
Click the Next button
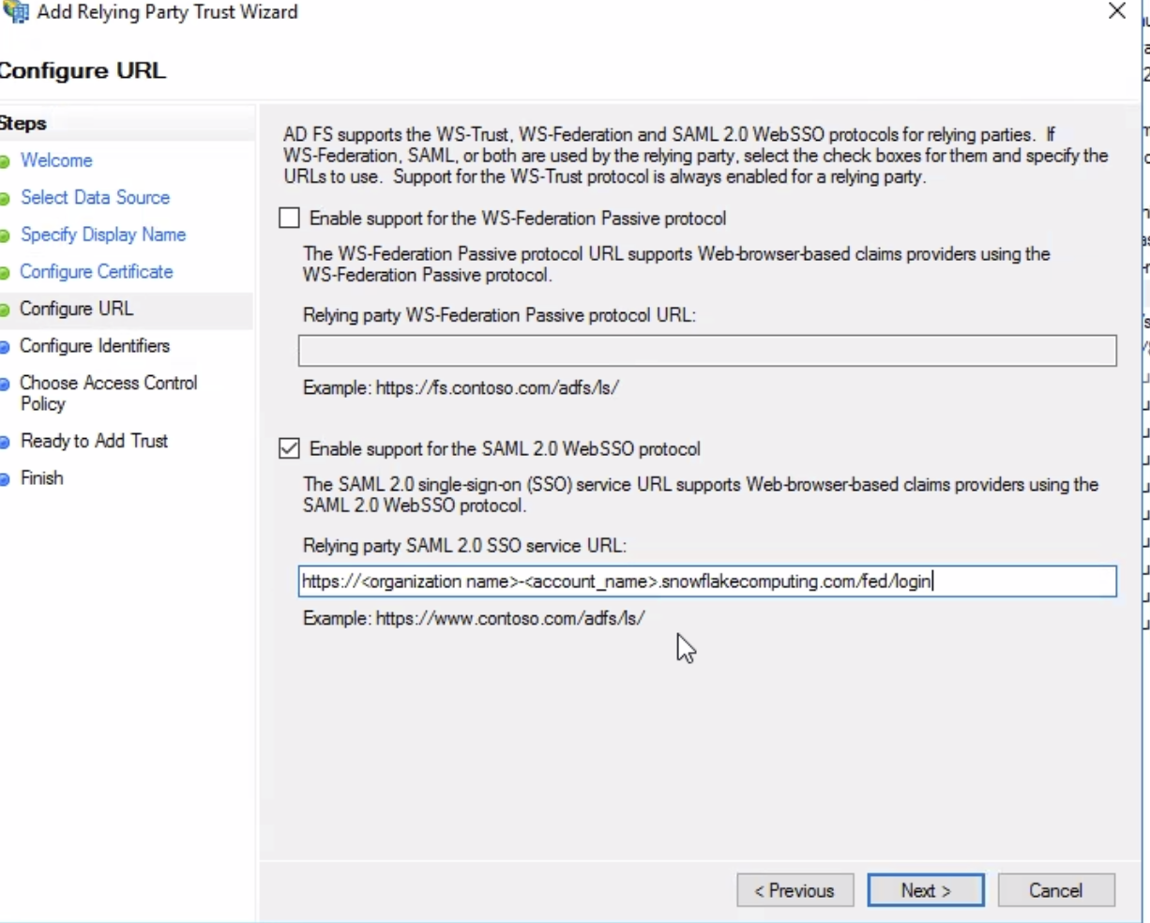click(925, 890)
